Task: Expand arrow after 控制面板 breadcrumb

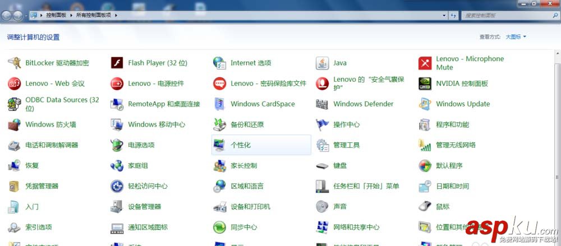Action: (x=71, y=15)
